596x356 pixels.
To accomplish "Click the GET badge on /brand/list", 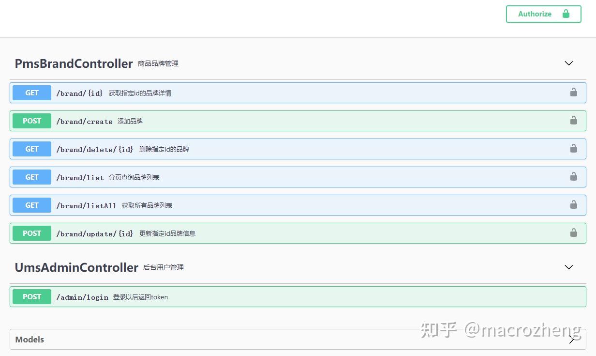I will pyautogui.click(x=31, y=177).
